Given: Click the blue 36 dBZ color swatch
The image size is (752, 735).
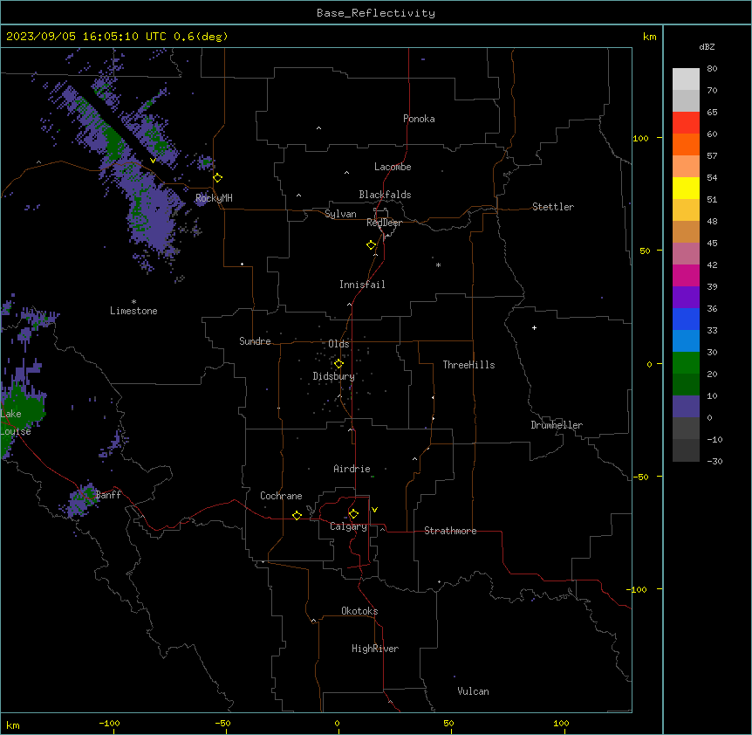Looking at the screenshot, I should pos(686,319).
